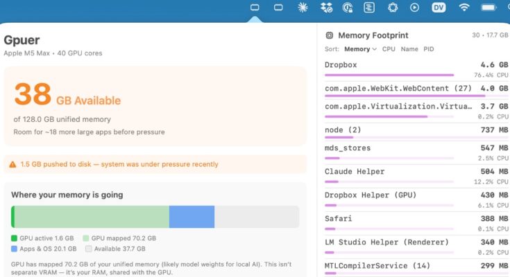Click the blue Apps & OS bar segment
The image size is (510, 277).
(x=192, y=217)
